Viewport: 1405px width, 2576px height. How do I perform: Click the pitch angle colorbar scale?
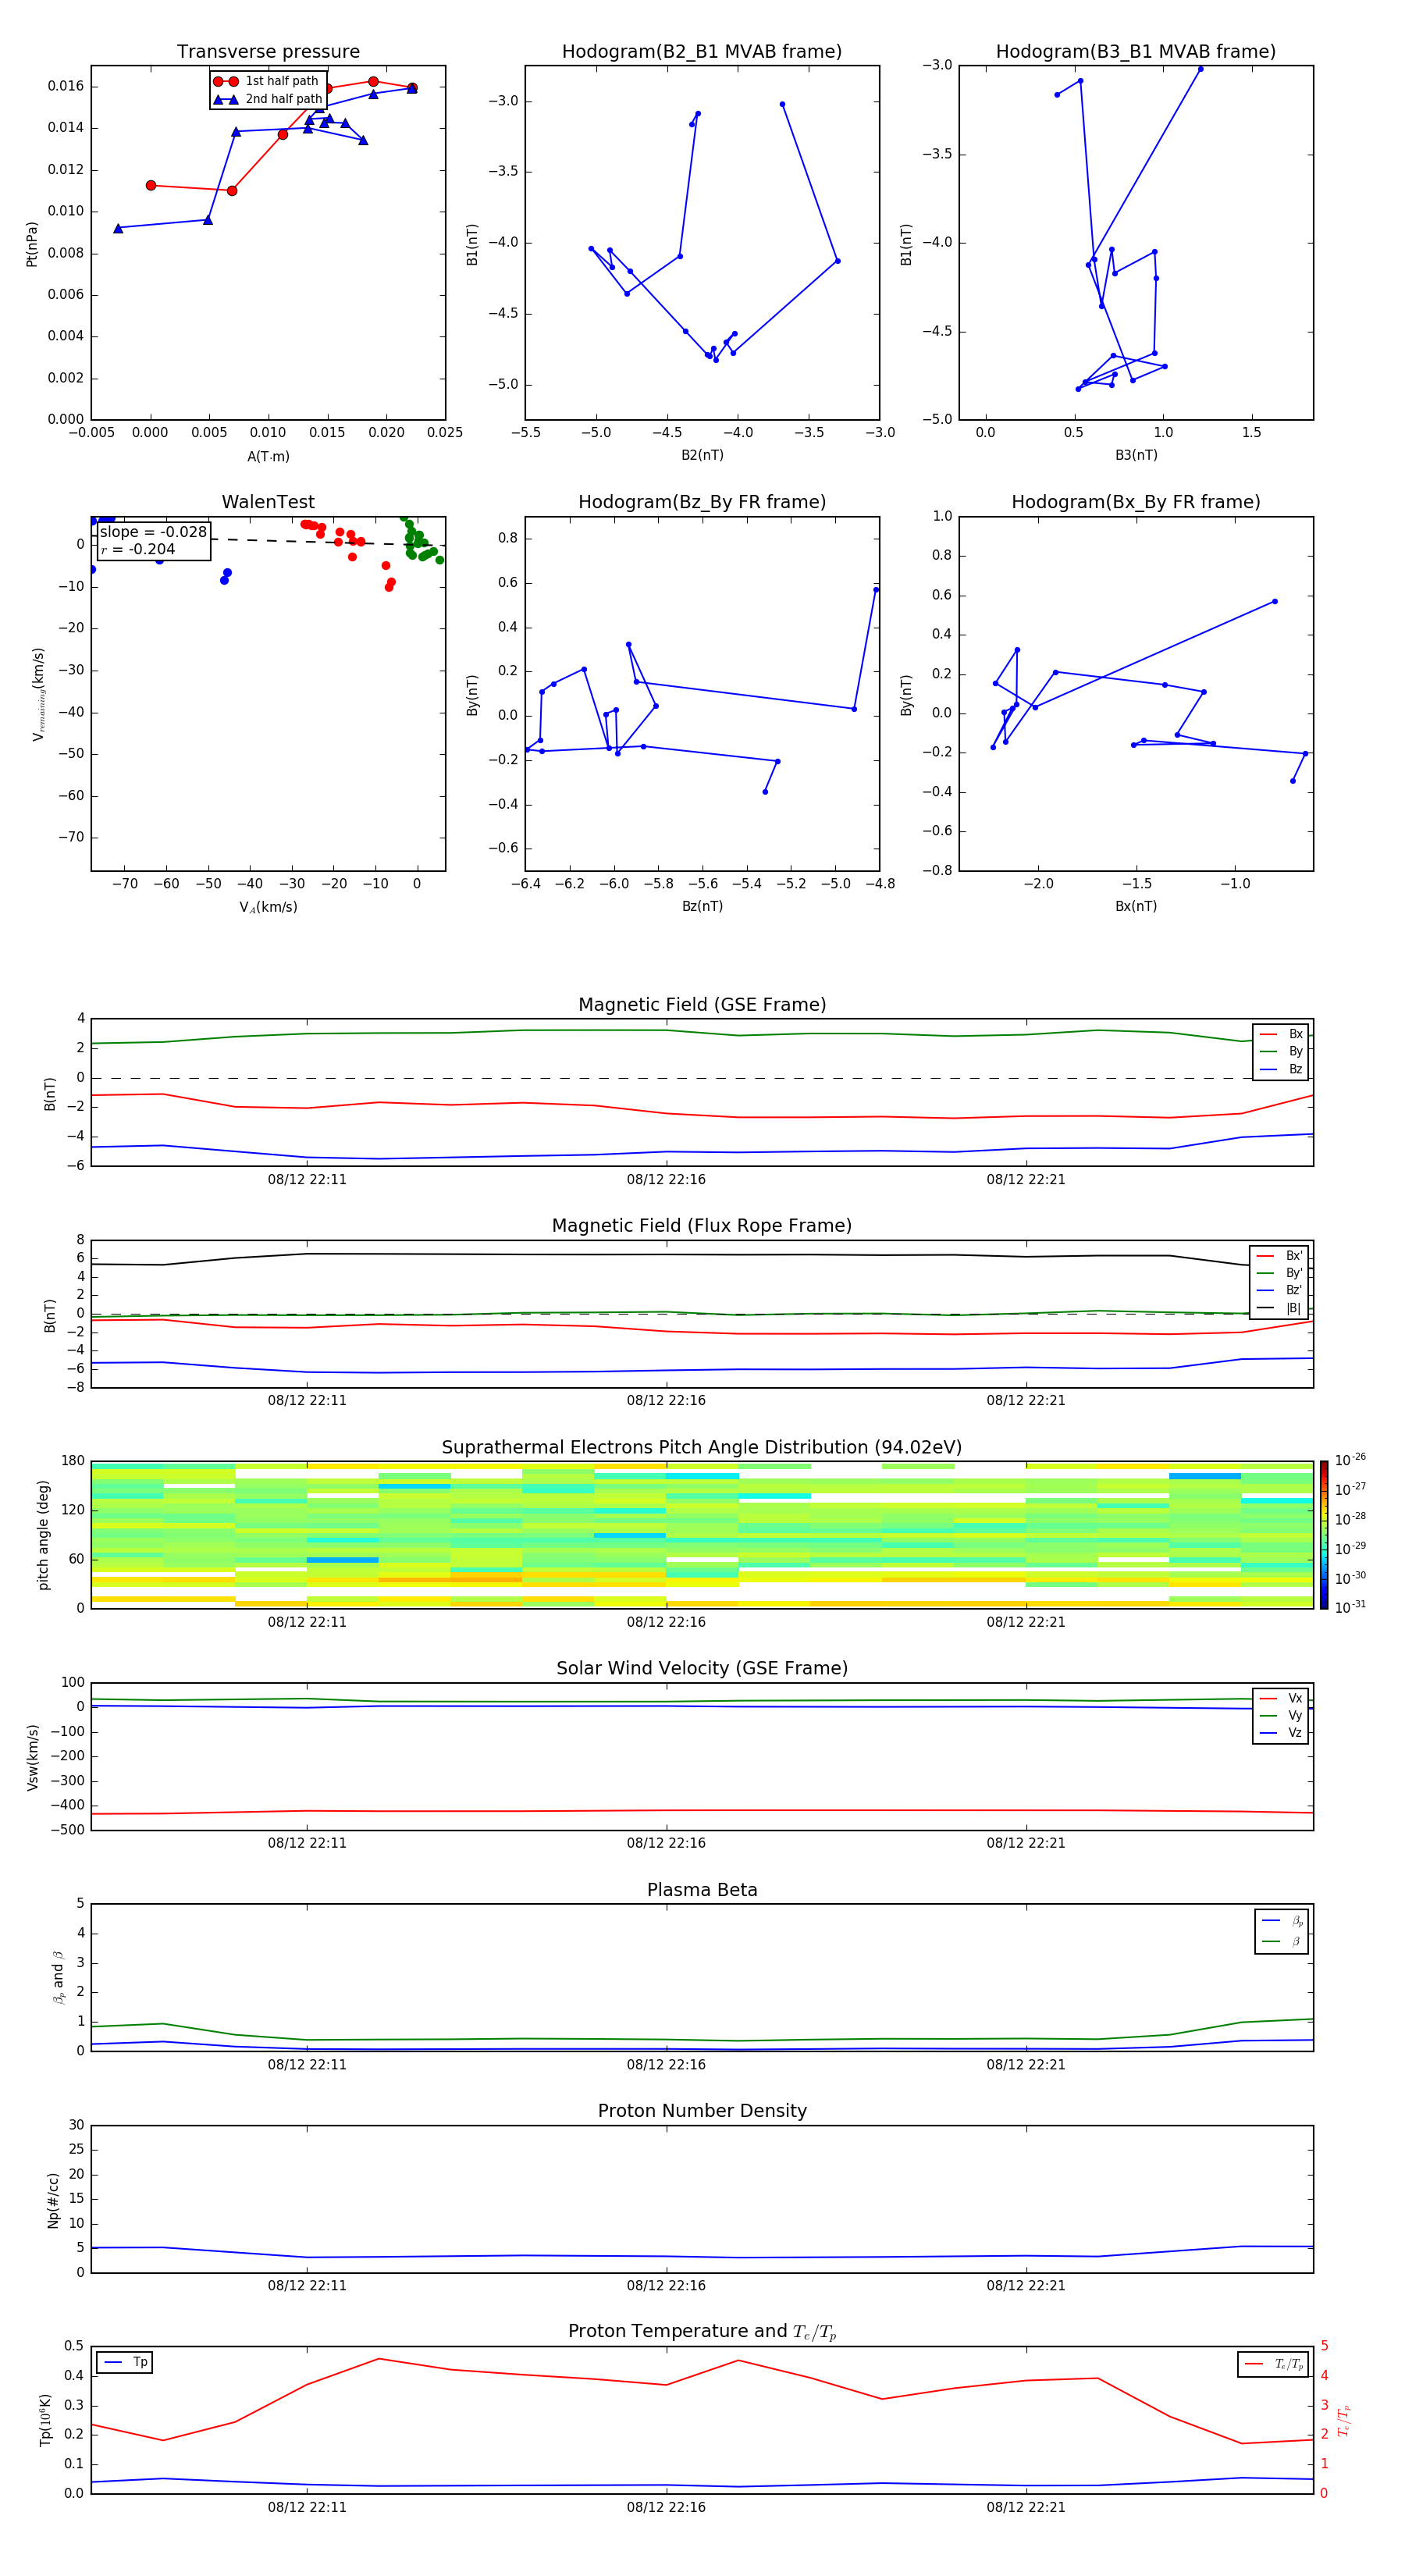point(1324,1535)
